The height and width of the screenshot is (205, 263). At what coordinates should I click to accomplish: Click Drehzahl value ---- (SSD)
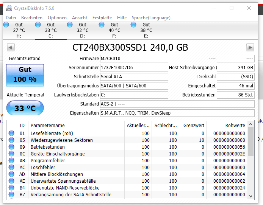coord(236,77)
